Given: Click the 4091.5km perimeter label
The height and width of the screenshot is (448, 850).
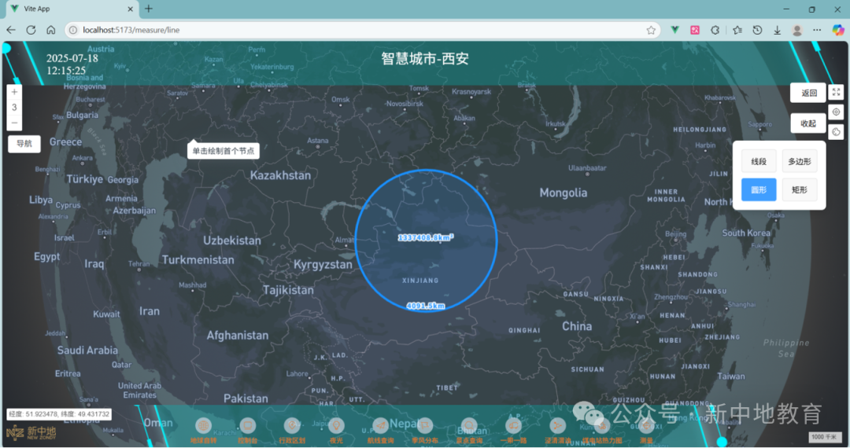Looking at the screenshot, I should 426,306.
